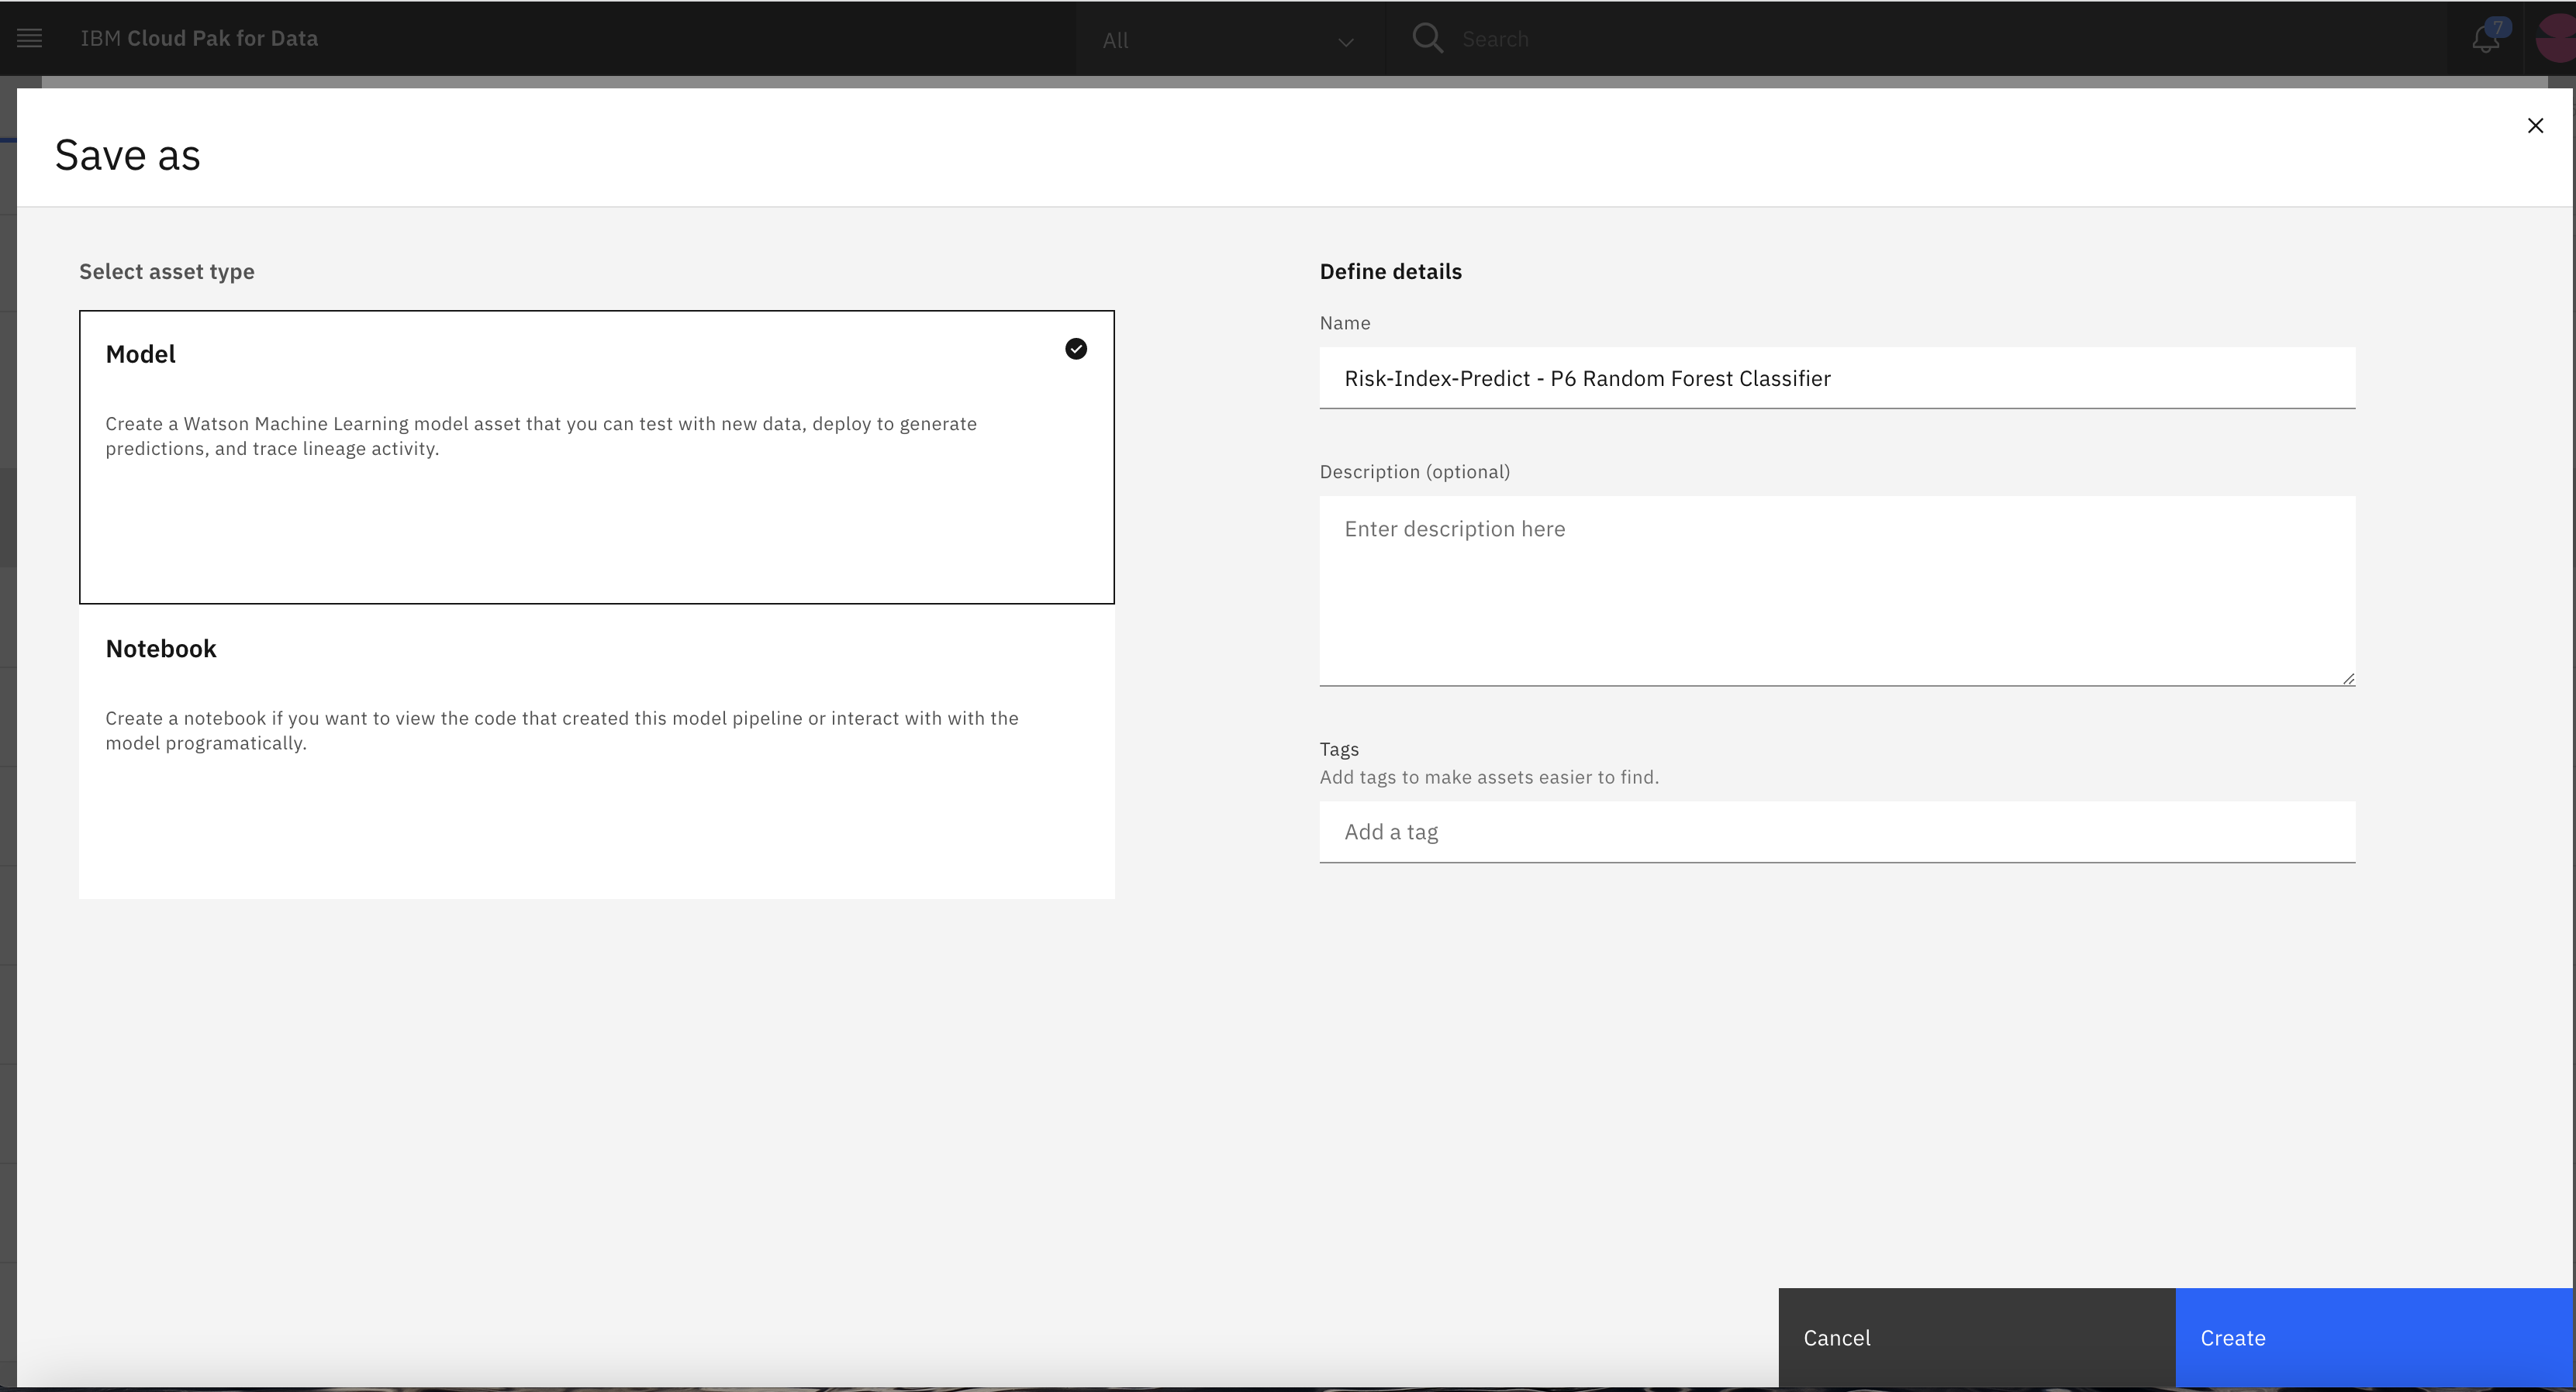Click the 'Add tags to make assets easier' hint
The height and width of the screenshot is (1392, 2576).
coord(1489,777)
